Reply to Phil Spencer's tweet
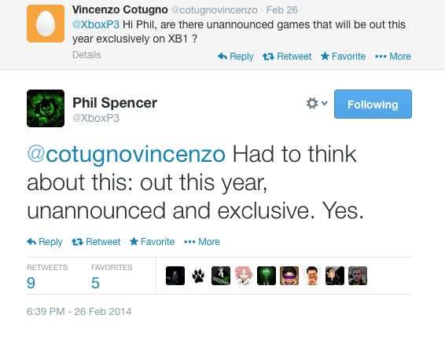This screenshot has width=445, height=337. pyautogui.click(x=45, y=242)
